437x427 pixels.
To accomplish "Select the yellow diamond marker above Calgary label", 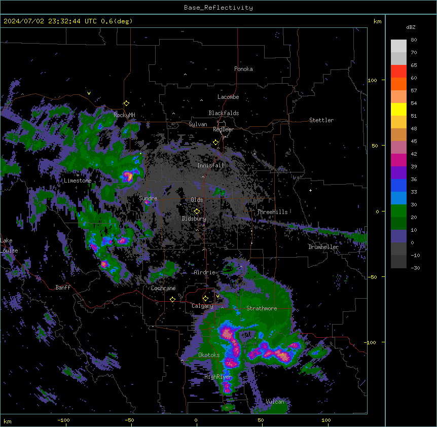I will 205,299.
